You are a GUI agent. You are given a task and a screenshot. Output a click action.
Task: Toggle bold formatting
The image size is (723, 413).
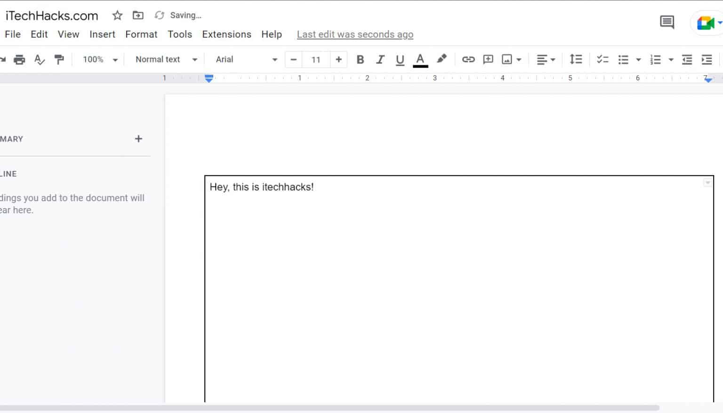(360, 59)
